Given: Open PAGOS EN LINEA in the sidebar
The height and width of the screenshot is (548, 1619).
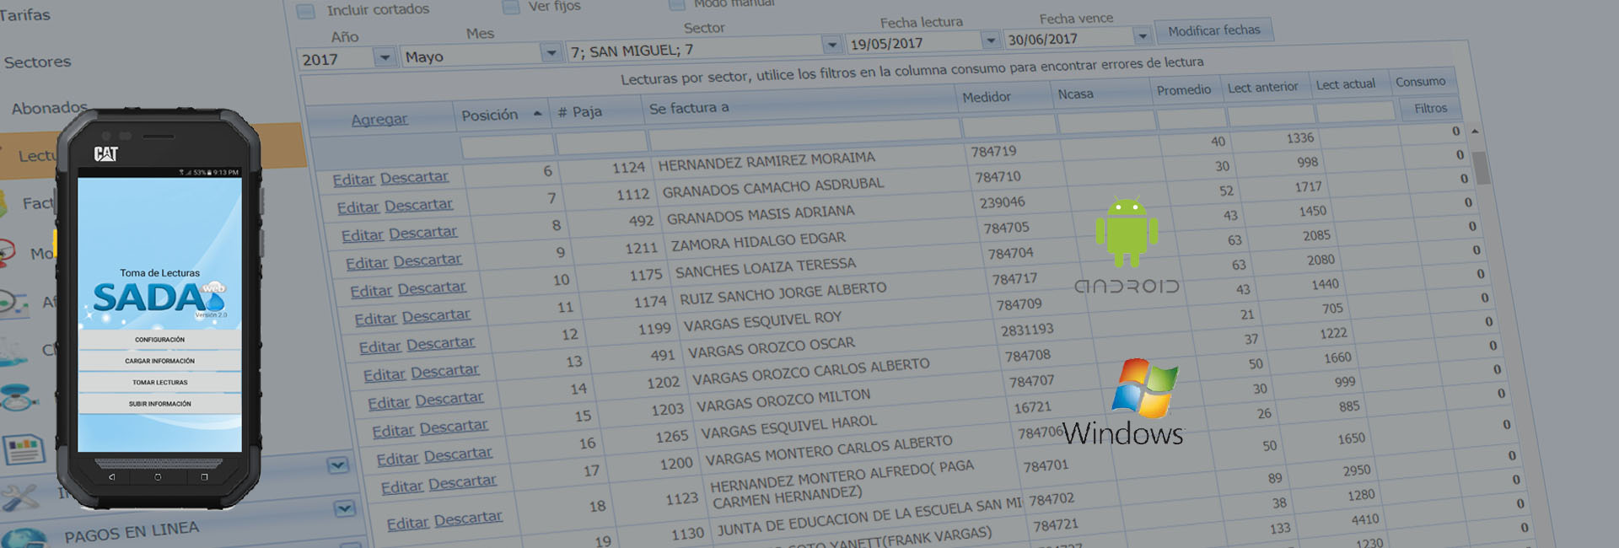Looking at the screenshot, I should click(x=132, y=532).
